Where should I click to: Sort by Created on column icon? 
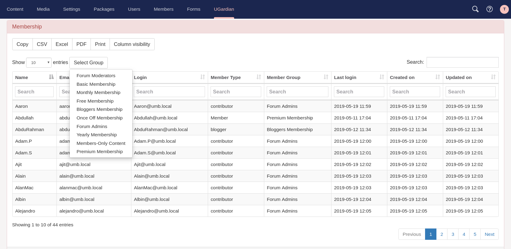point(438,77)
